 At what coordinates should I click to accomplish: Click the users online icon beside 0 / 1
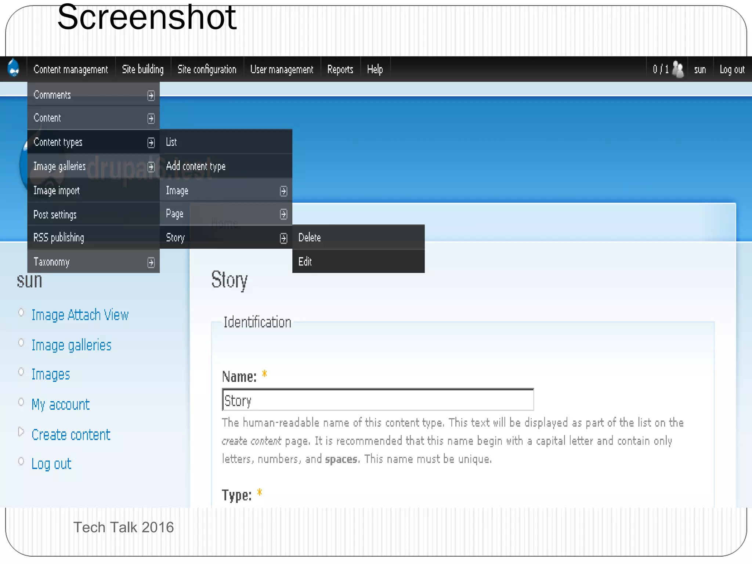tap(678, 69)
